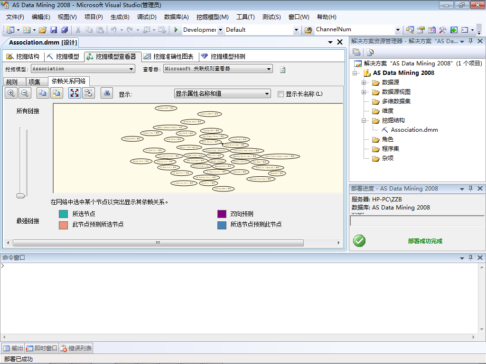Open the 挖掘模型(M) menu
This screenshot has width=486, height=364.
(213, 17)
